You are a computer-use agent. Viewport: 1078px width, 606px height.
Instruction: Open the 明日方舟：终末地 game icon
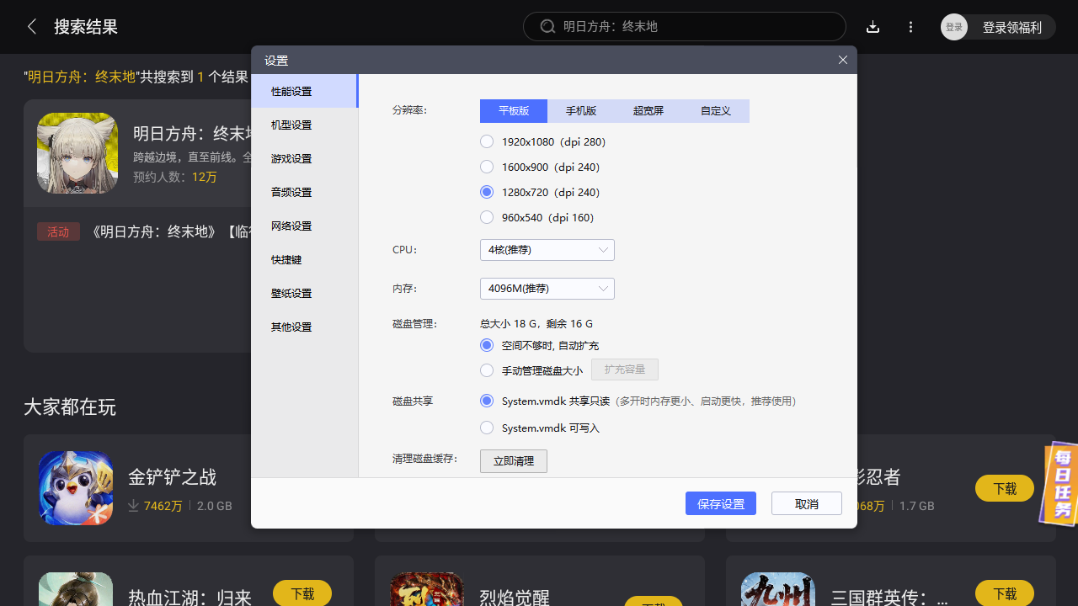click(x=77, y=153)
